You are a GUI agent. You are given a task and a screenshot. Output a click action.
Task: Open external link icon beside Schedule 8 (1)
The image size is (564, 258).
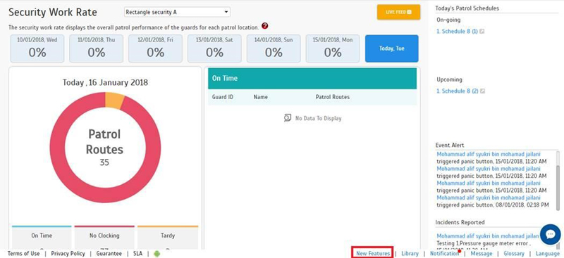pos(482,32)
